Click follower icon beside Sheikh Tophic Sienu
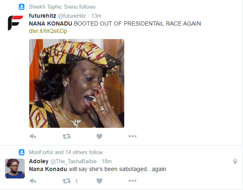This screenshot has width=243, height=190. 21,7
